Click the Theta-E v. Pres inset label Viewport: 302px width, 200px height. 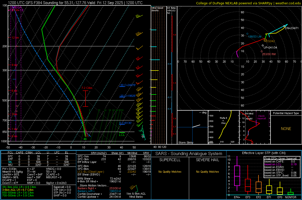pos(223,120)
